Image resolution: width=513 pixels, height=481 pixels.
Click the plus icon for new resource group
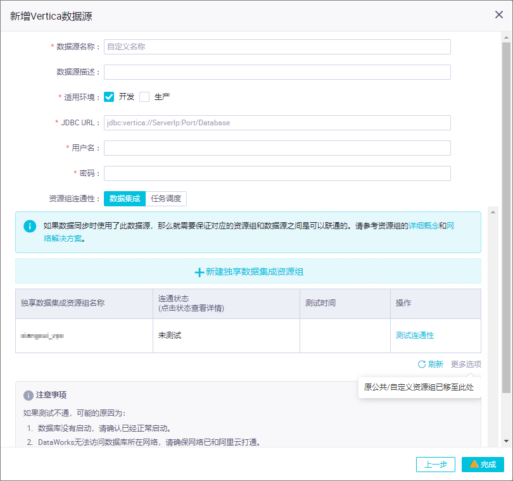199,272
